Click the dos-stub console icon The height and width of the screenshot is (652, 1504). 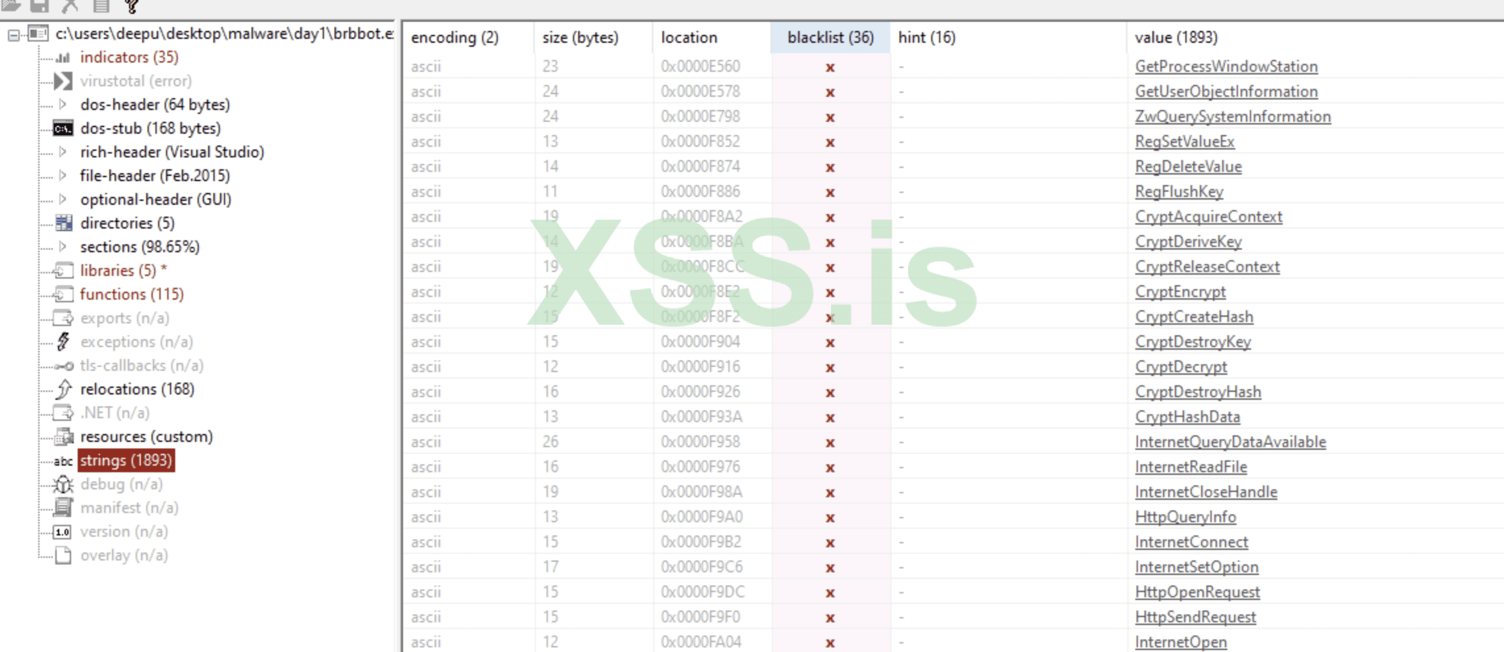pyautogui.click(x=63, y=128)
